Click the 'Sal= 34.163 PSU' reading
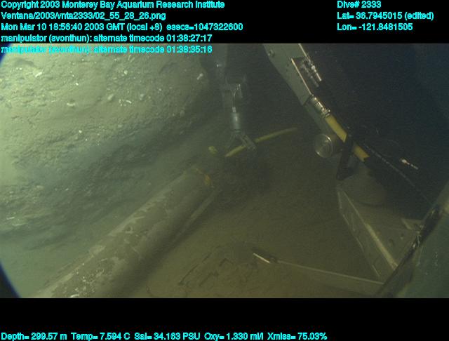This screenshot has height=341, width=449. (x=167, y=336)
